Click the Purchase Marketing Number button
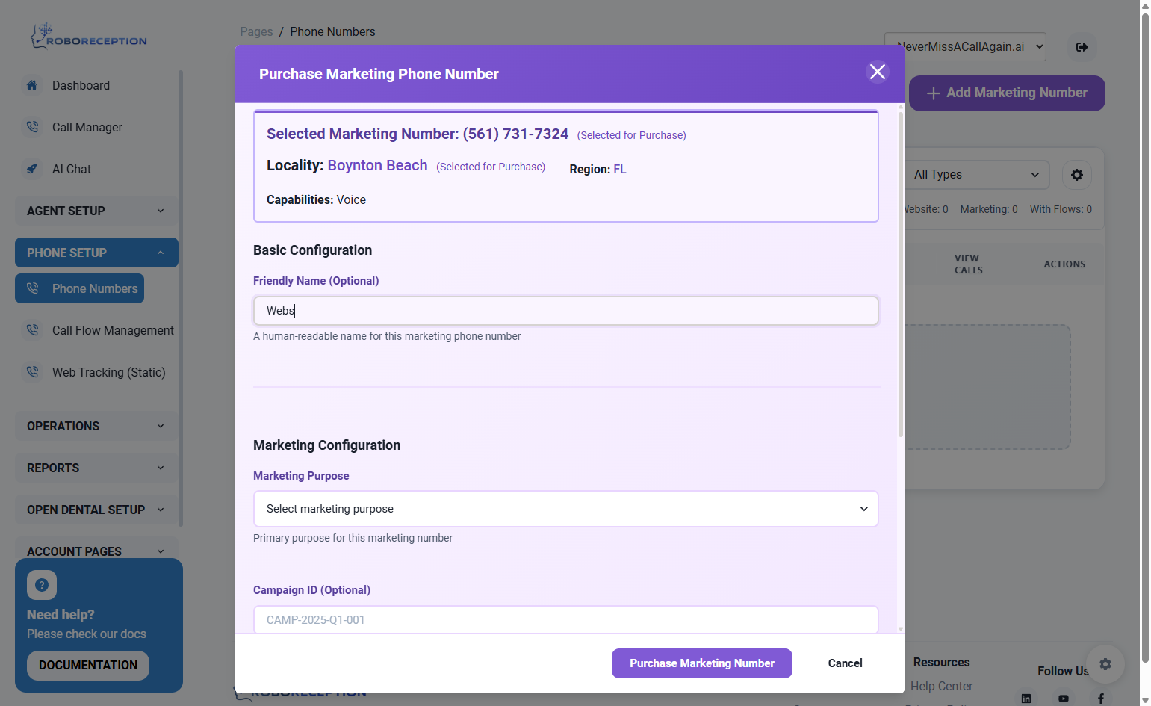Image resolution: width=1151 pixels, height=706 pixels. [x=702, y=663]
